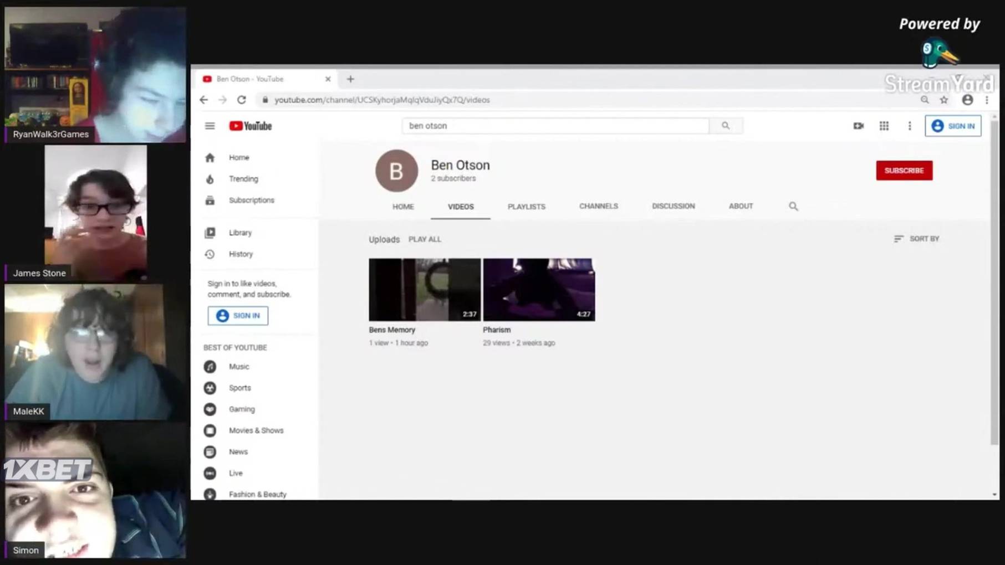1005x565 pixels.
Task: Click the Ben Otson channel avatar
Action: coord(396,171)
